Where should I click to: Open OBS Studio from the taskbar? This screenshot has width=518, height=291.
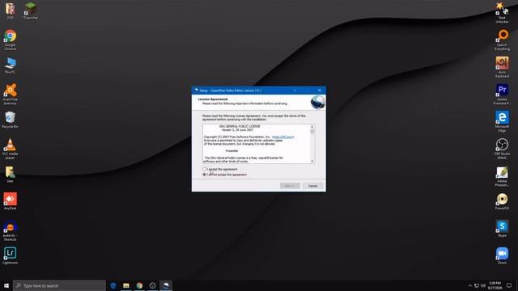click(152, 285)
